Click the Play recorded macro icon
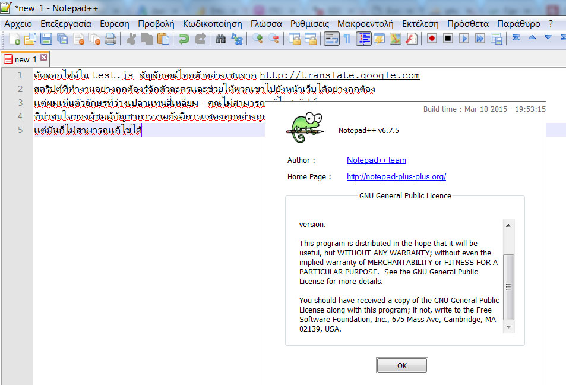Image resolution: width=566 pixels, height=385 pixels. click(x=464, y=39)
